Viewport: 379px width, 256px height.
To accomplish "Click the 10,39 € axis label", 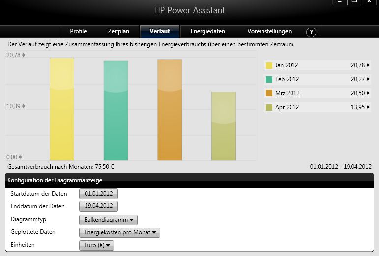I will [16, 106].
